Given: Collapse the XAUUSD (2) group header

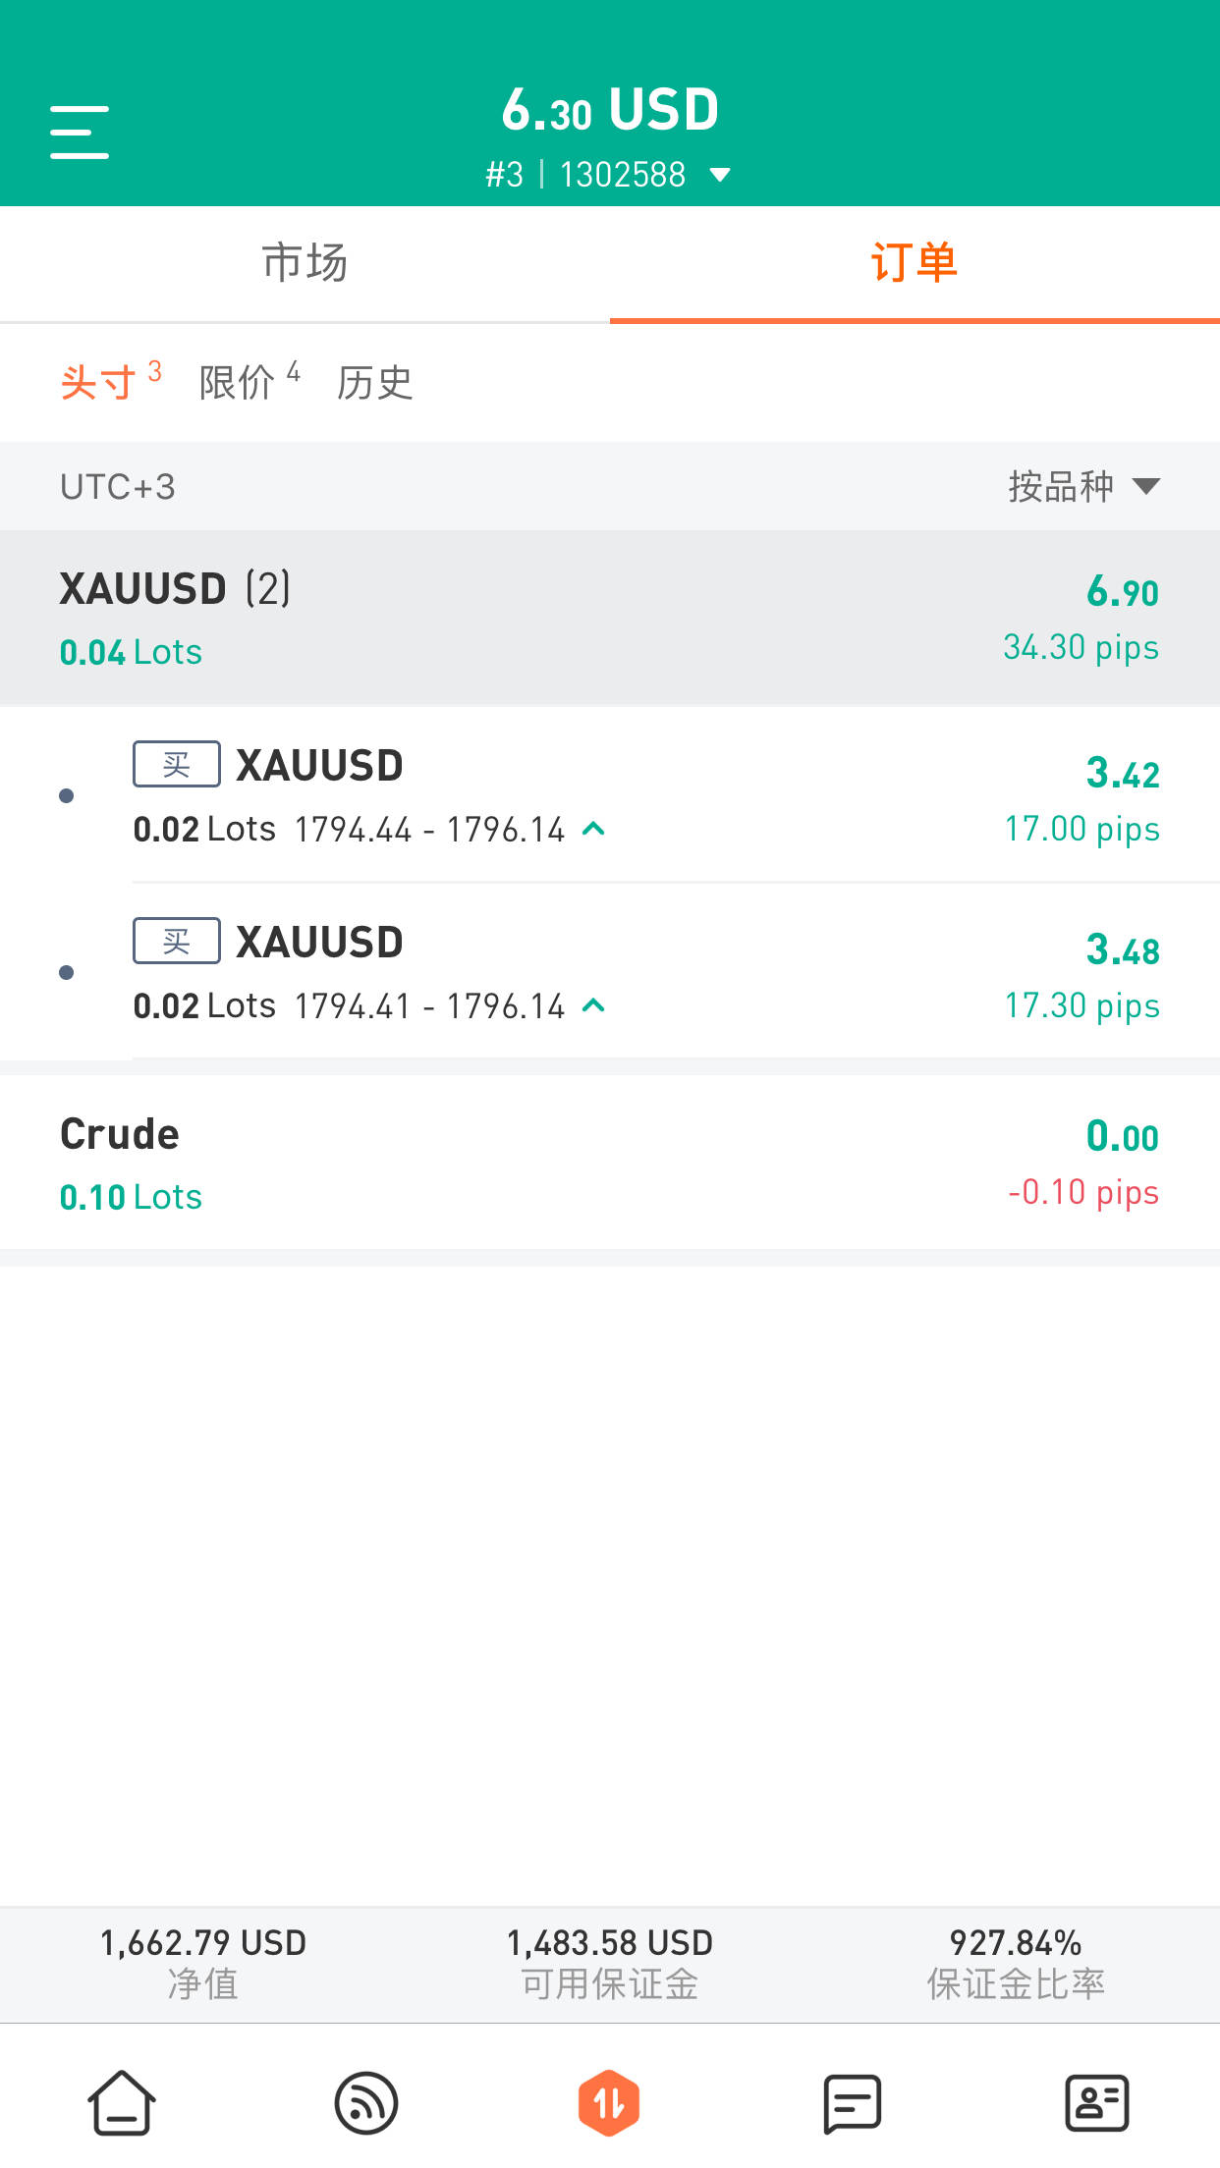Looking at the screenshot, I should (610, 618).
